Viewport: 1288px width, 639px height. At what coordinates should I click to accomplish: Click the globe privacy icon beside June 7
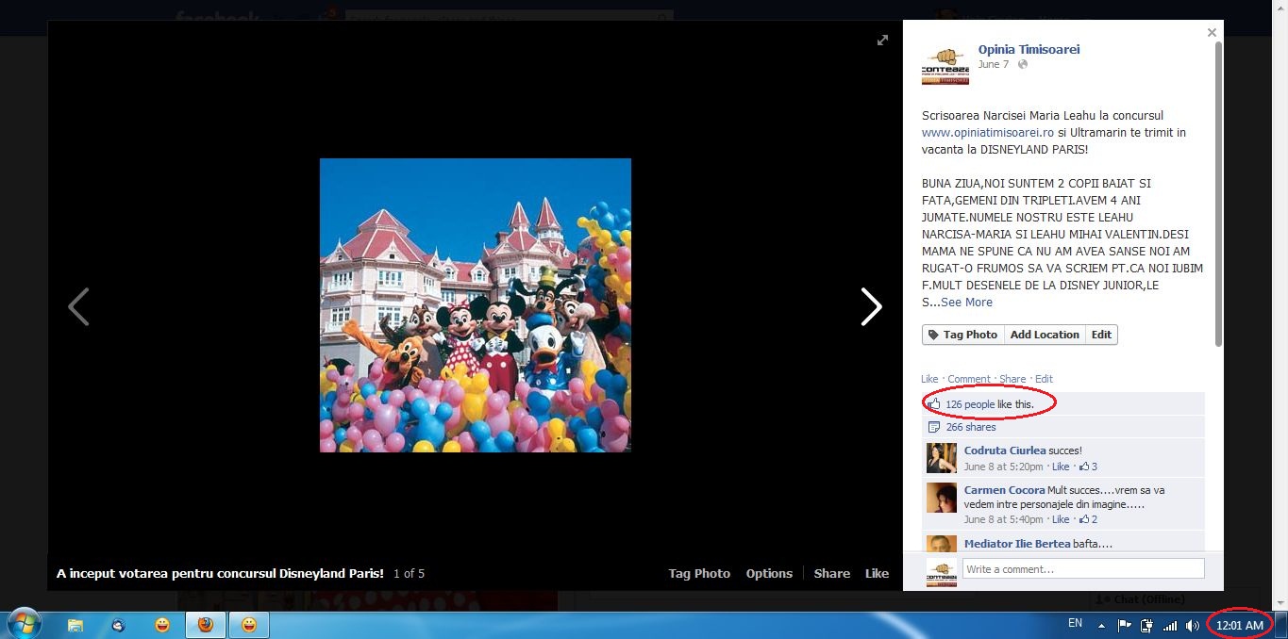[x=1023, y=64]
